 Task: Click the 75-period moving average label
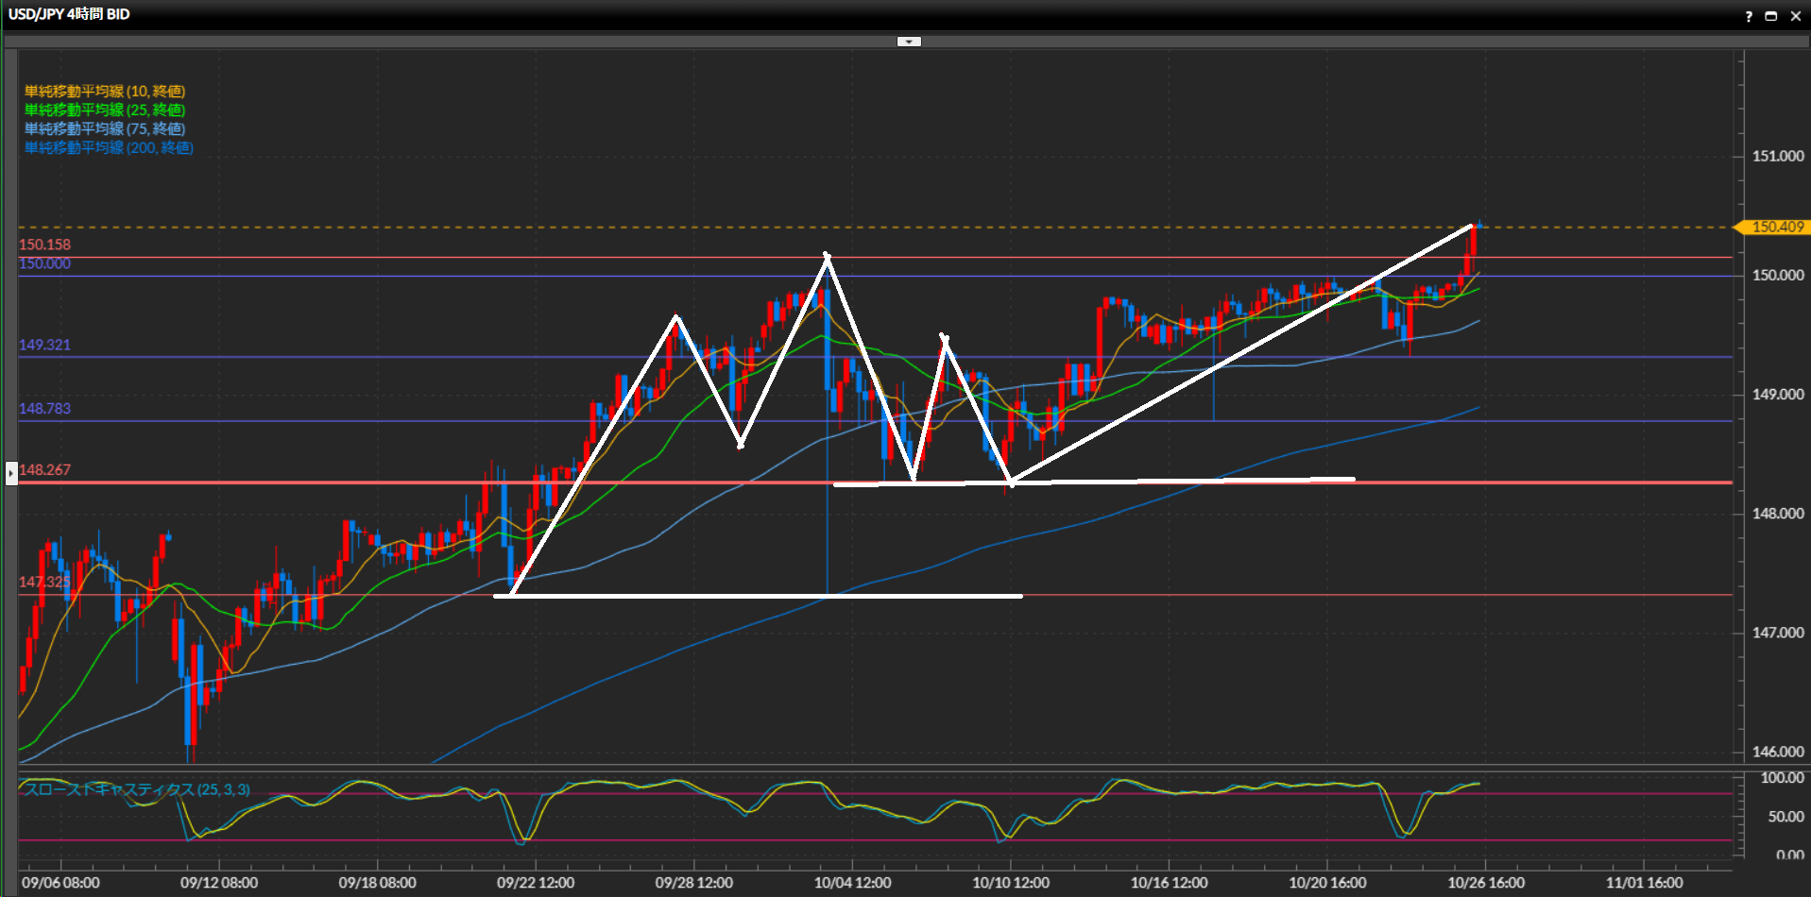(105, 129)
